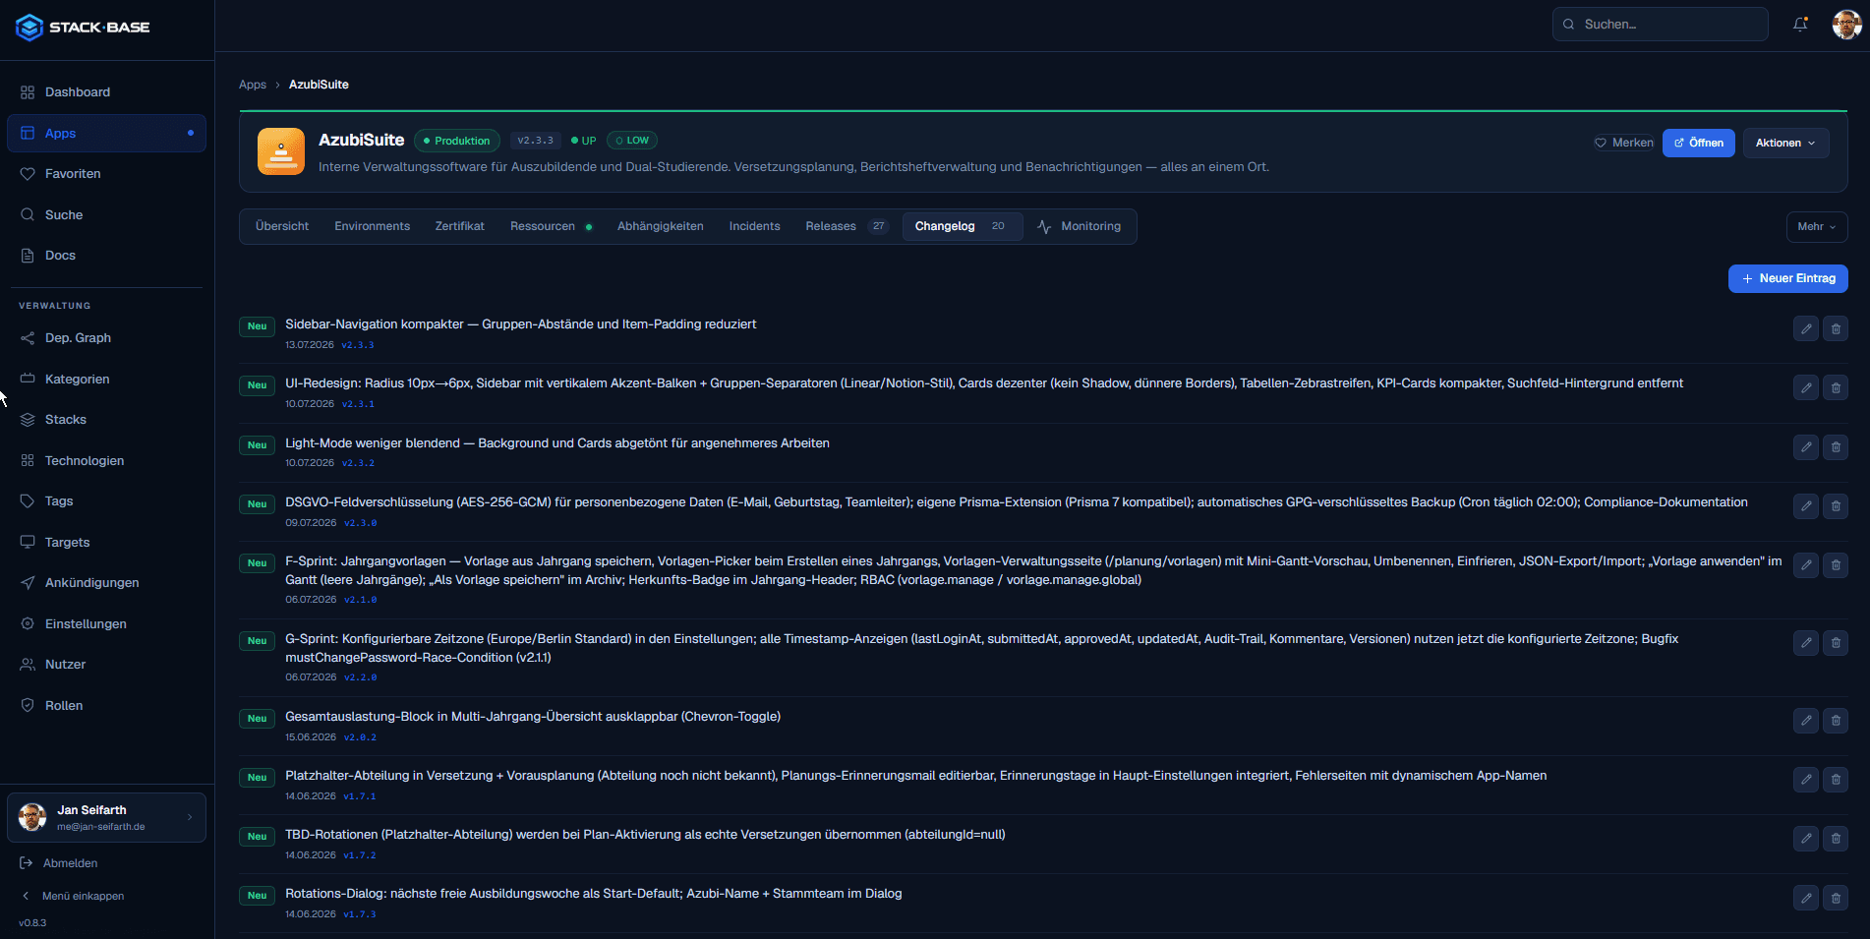The width and height of the screenshot is (1870, 939).
Task: Toggle Merken favorite for AzubiSuite
Action: pyautogui.click(x=1624, y=143)
